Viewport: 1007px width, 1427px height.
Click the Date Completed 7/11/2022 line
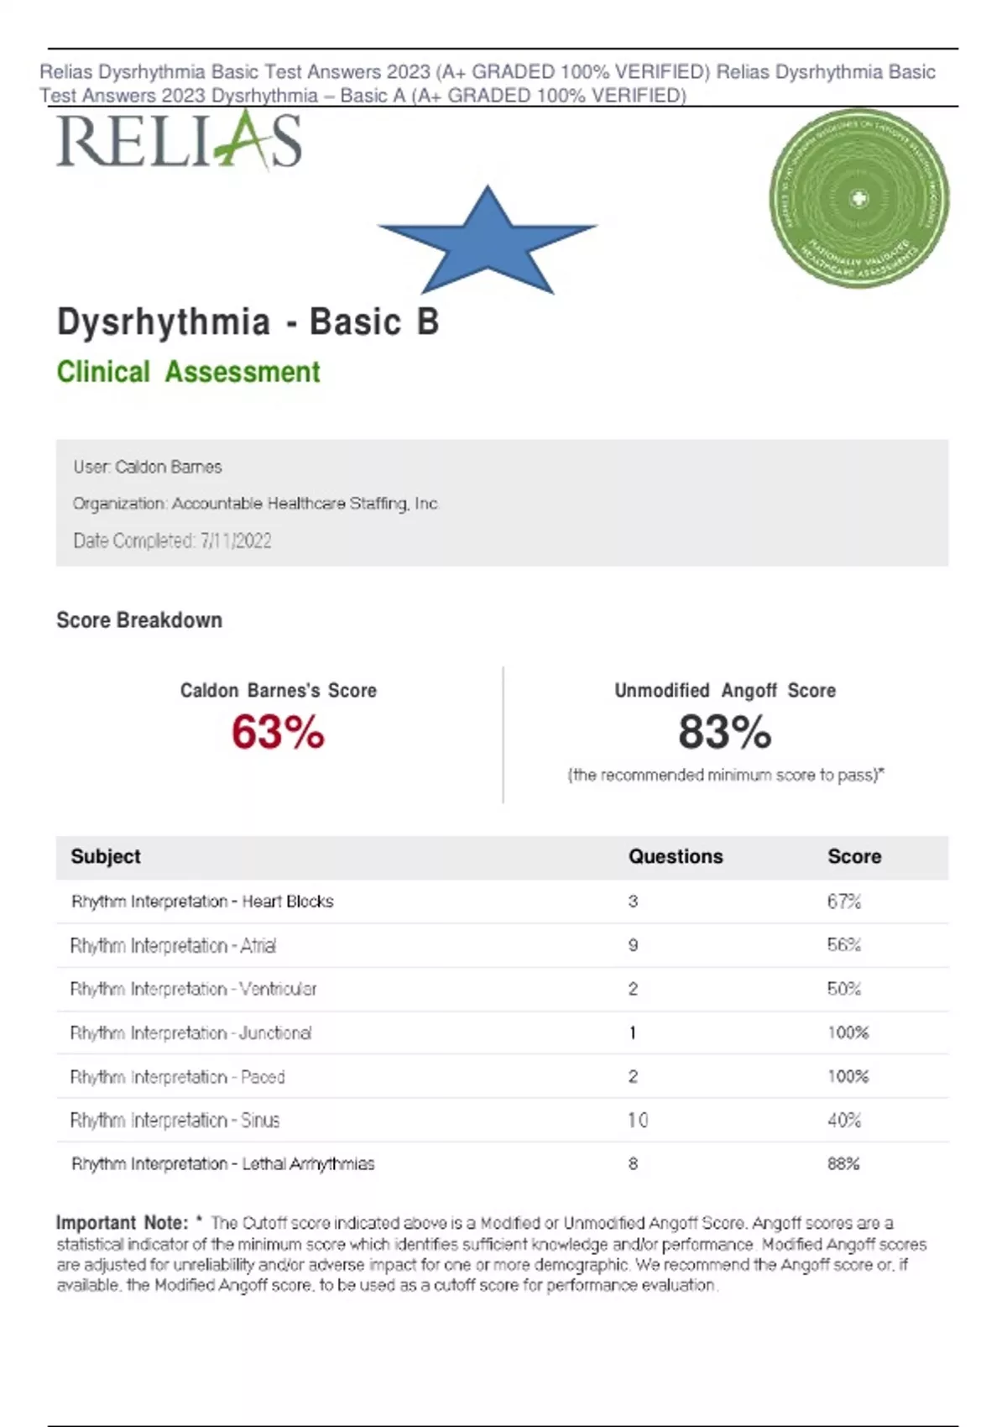pos(172,541)
